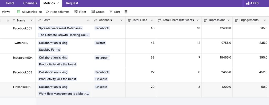Open the Views sidebar
269x105 pixels.
pyautogui.click(x=6, y=12)
